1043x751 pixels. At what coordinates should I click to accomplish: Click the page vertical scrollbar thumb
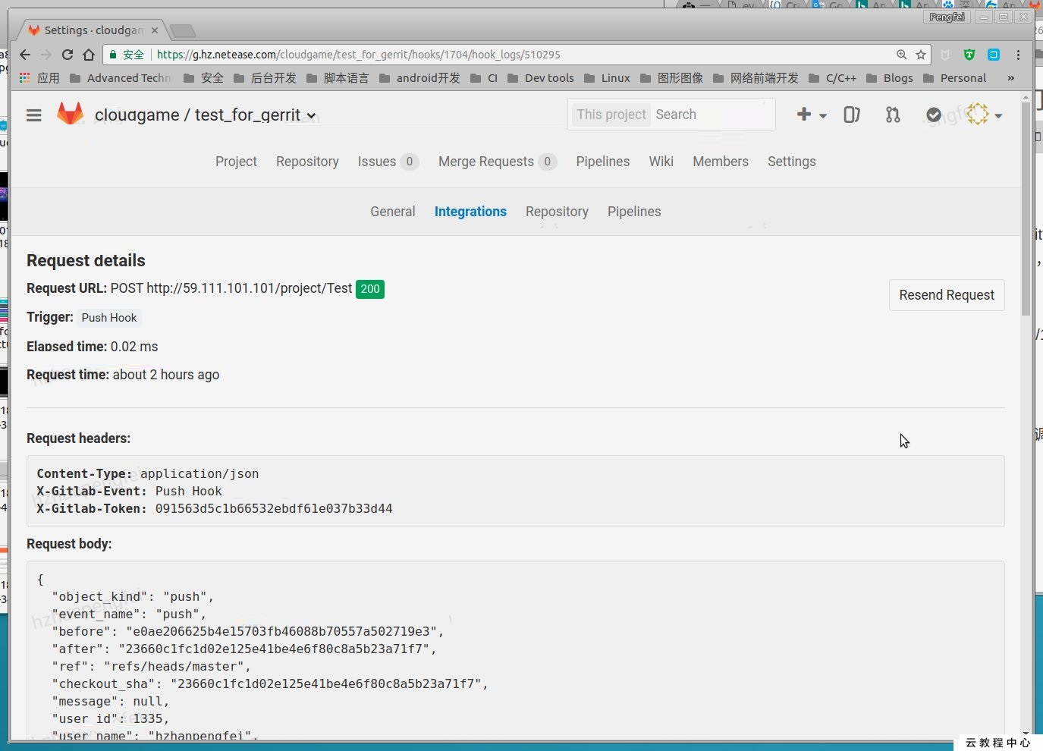pos(1026,209)
